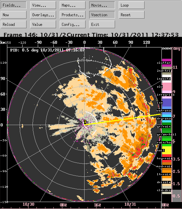Viewport: 182px width, 209px height.
Task: Click the wet-snow legend label
Action: click(x=164, y=110)
